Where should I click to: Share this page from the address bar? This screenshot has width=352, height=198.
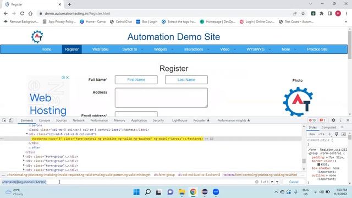point(295,13)
